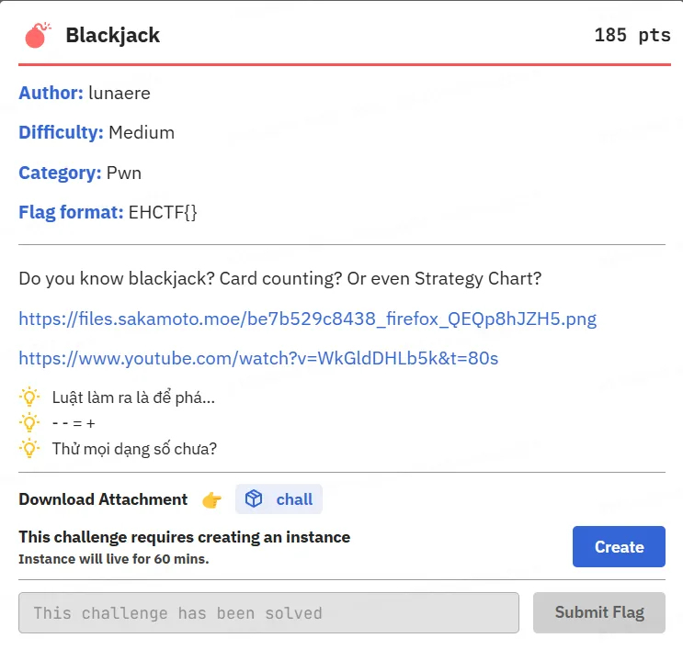683x649 pixels.
Task: Click the Flag format EHCTF{} text
Action: (108, 212)
